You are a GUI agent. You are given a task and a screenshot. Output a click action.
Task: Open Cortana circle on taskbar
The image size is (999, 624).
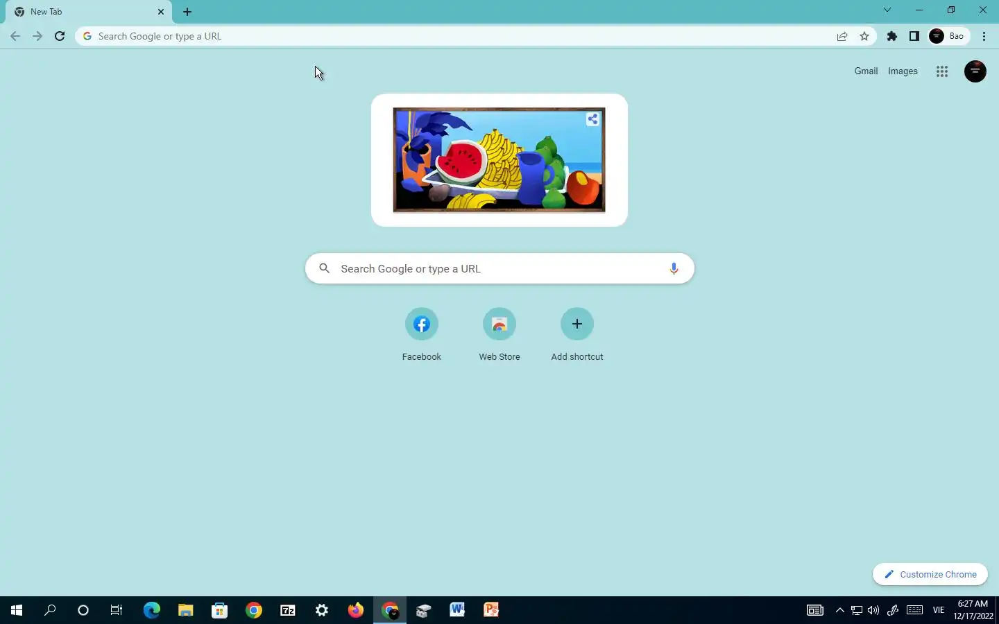point(83,610)
